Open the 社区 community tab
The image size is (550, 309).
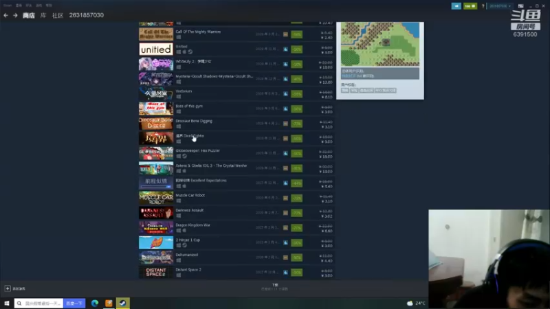pyautogui.click(x=58, y=15)
